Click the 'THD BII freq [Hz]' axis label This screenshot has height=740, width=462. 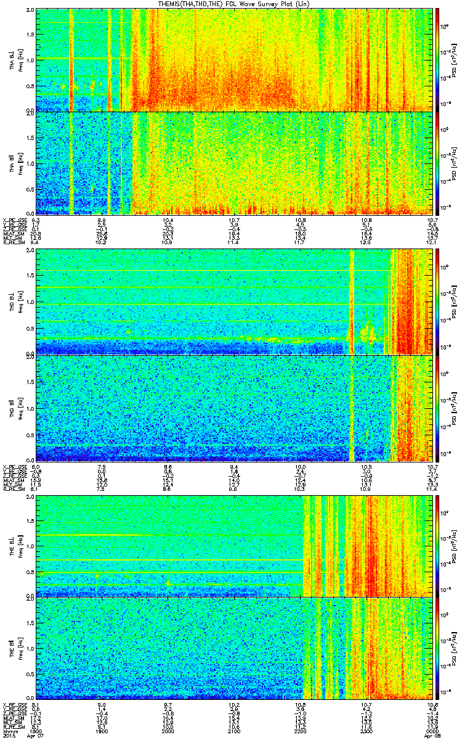[16, 408]
